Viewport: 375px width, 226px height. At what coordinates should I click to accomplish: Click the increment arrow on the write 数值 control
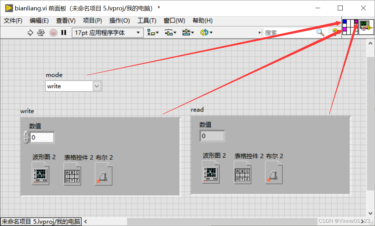[26, 134]
